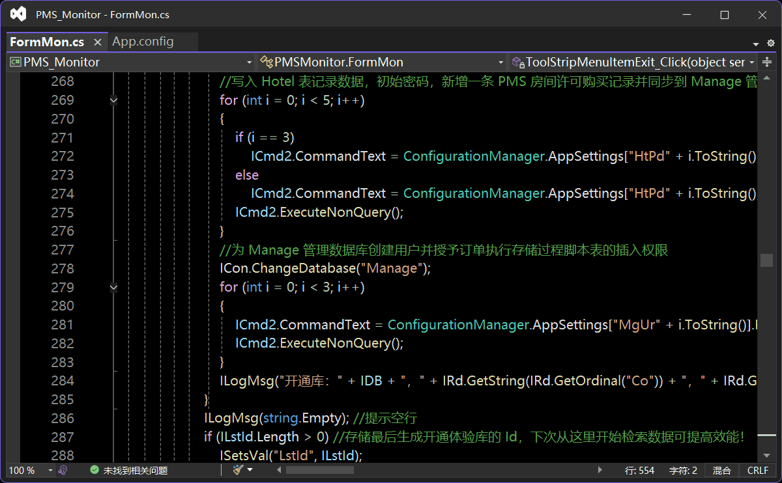Toggle the CRLF line ending setting
Image resolution: width=782 pixels, height=483 pixels.
(757, 470)
